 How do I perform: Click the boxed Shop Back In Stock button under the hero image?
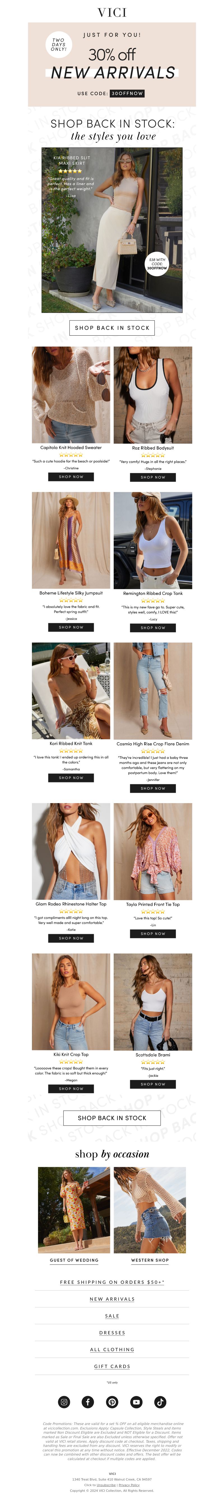click(112, 328)
